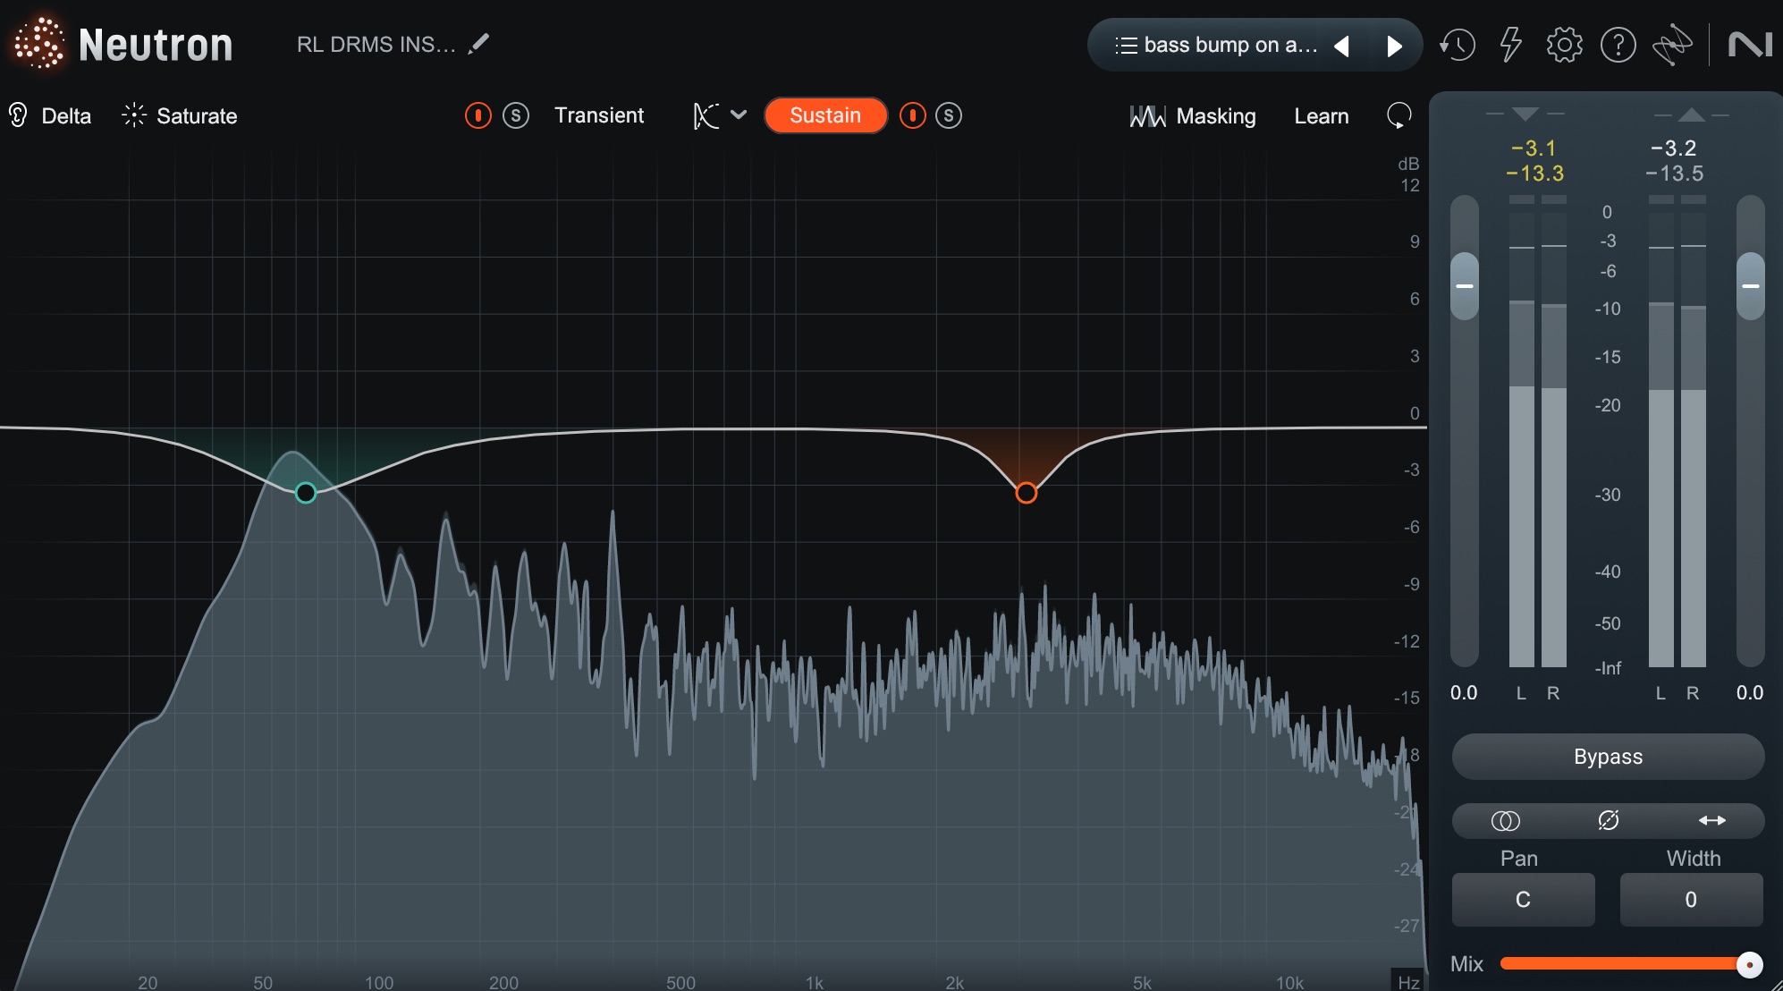Toggle Sustain power button
Image resolution: width=1783 pixels, height=991 pixels.
(x=913, y=115)
